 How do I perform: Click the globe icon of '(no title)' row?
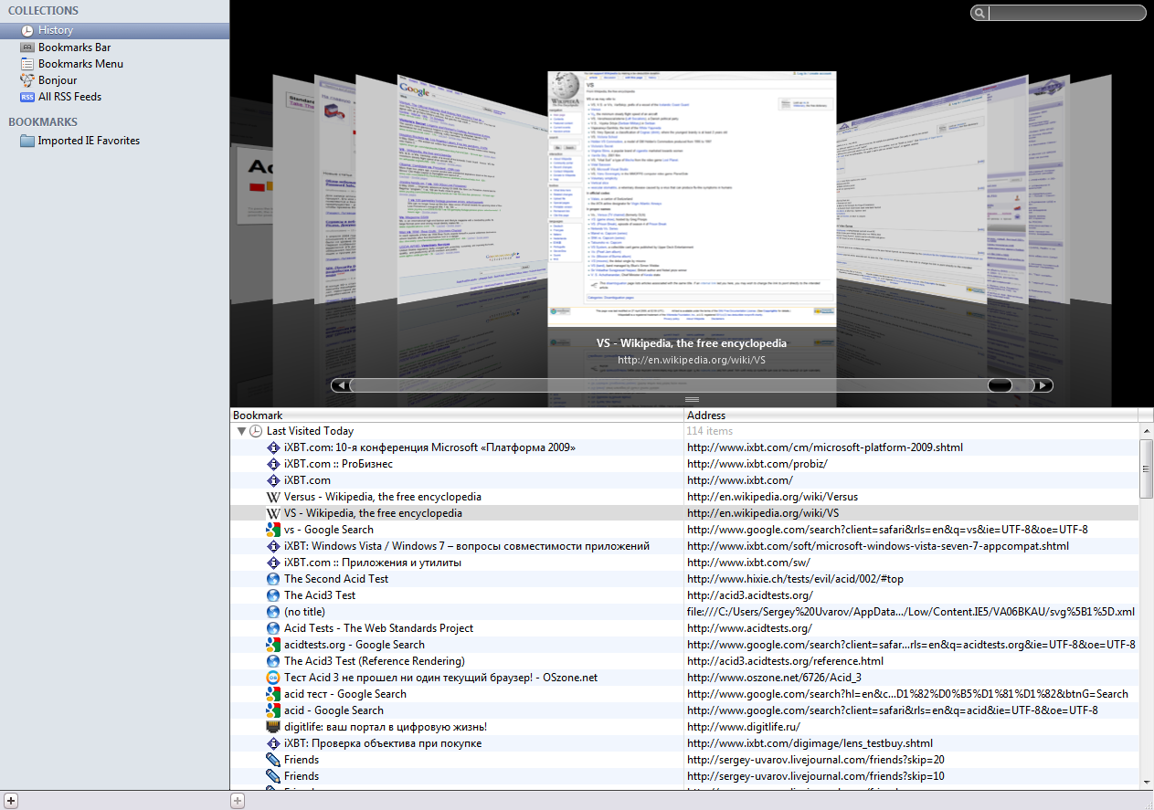pyautogui.click(x=272, y=612)
